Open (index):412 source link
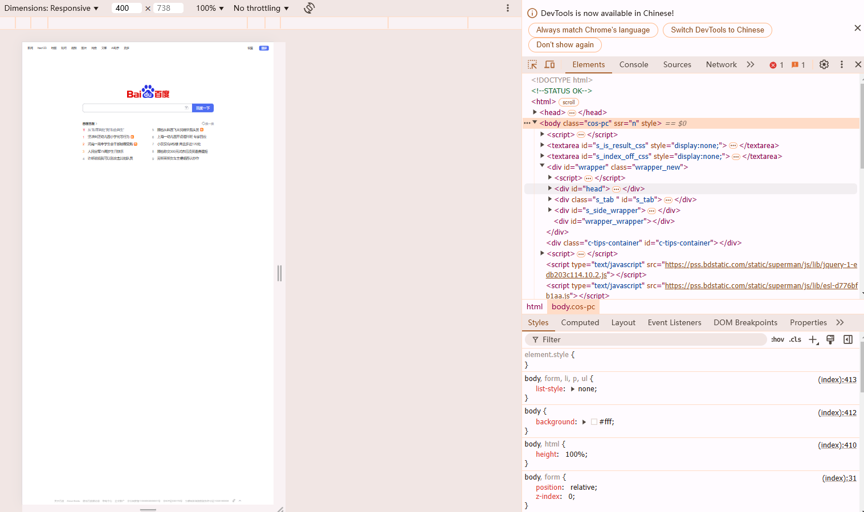 837,413
